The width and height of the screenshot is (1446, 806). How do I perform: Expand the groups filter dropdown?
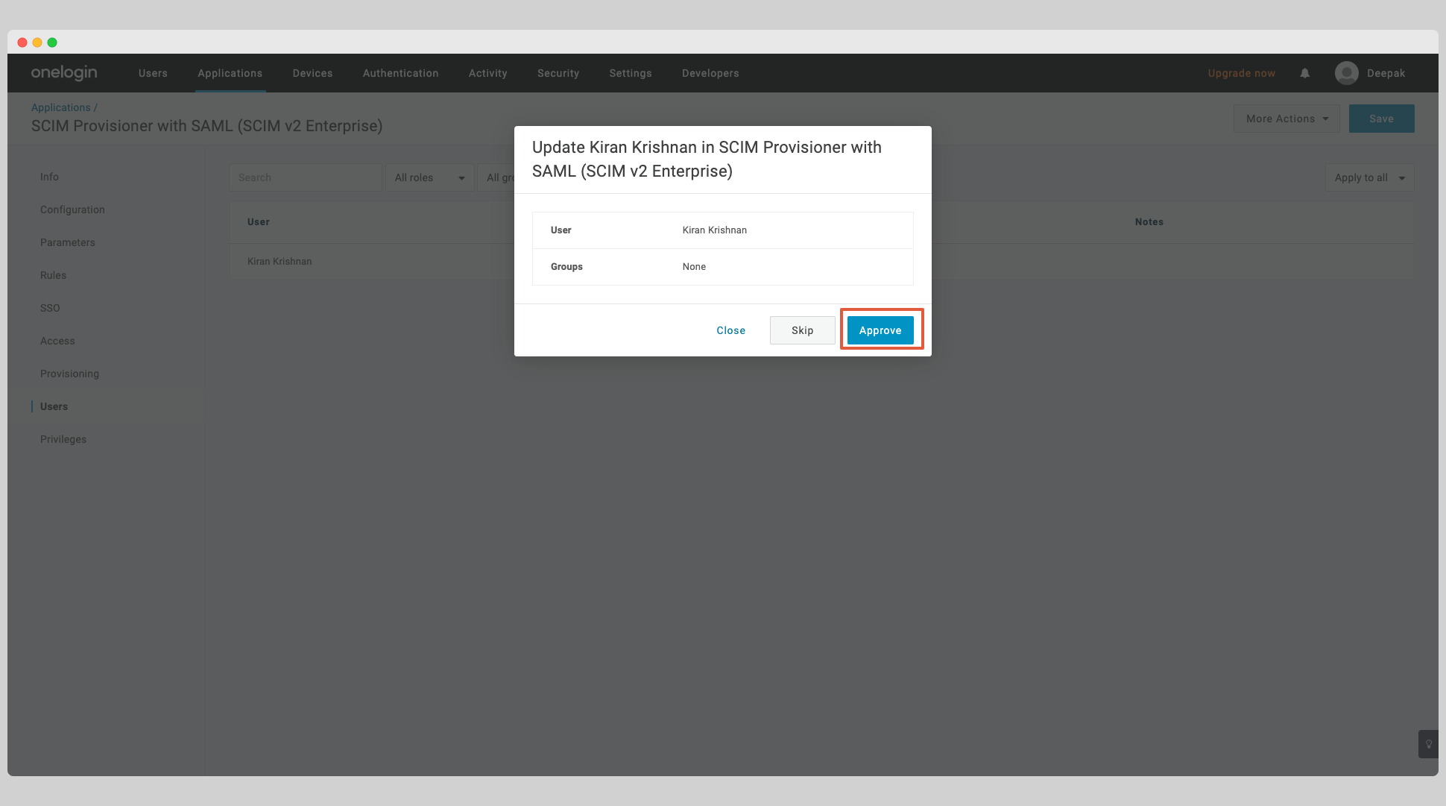501,177
